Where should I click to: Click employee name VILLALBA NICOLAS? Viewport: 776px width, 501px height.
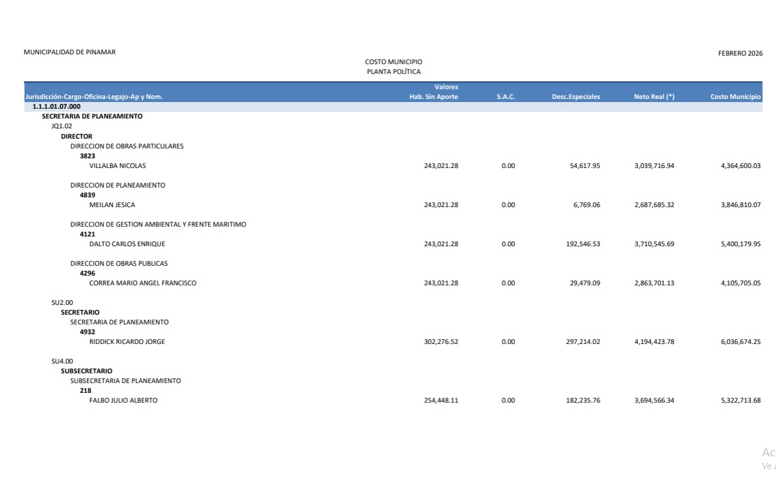click(117, 166)
